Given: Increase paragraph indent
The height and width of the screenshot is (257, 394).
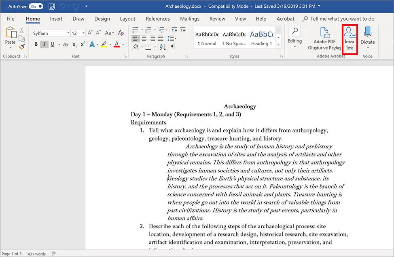Looking at the screenshot, I should 183,30.
